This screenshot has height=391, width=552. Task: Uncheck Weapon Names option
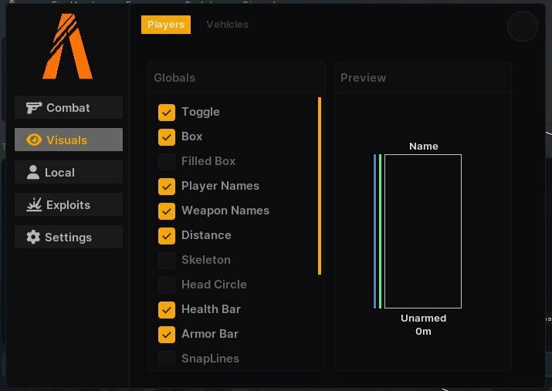[x=167, y=211]
